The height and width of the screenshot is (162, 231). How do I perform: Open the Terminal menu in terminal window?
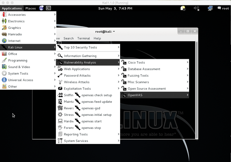point(84,38)
